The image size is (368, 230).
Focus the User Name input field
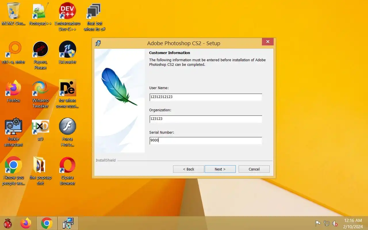[x=206, y=97]
